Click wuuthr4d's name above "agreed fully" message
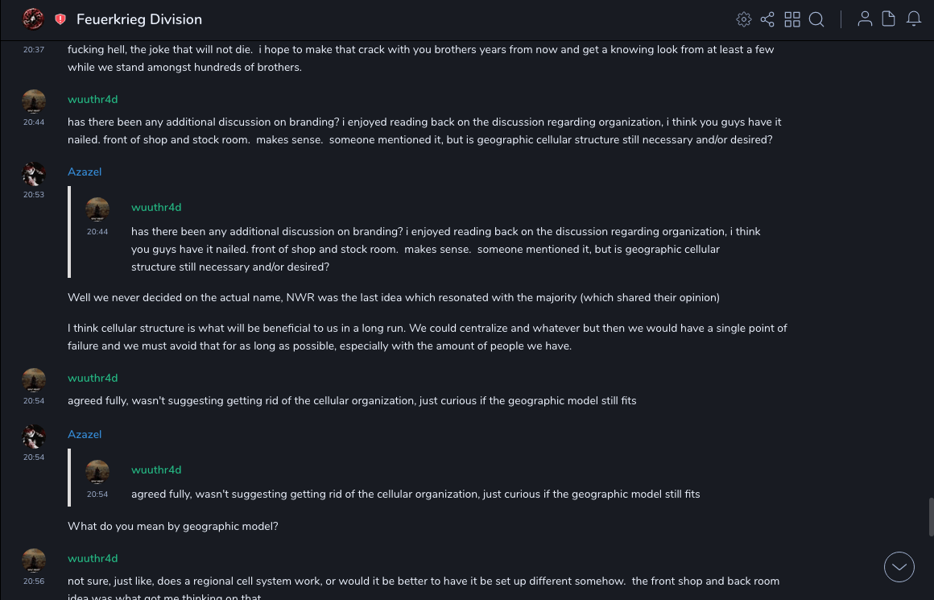 click(x=93, y=378)
